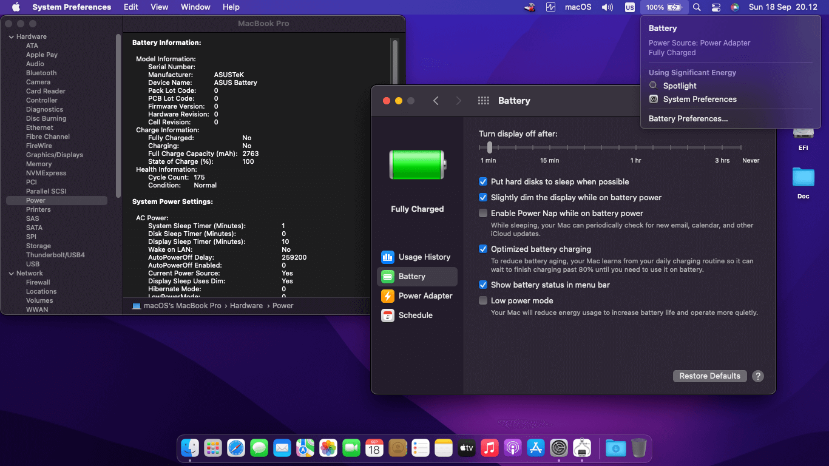Select Storage in System Information sidebar
829x466 pixels.
(x=38, y=246)
